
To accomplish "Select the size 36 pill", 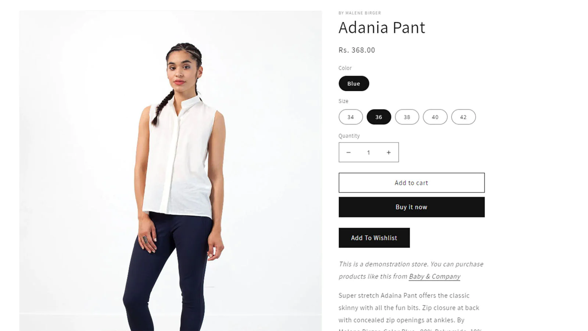I will pos(379,117).
